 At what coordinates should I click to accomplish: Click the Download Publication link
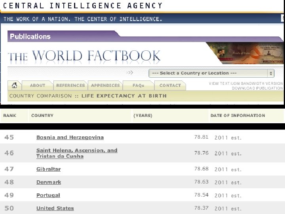[x=257, y=88]
